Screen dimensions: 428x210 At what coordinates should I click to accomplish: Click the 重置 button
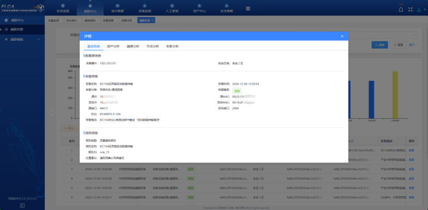coord(398,45)
